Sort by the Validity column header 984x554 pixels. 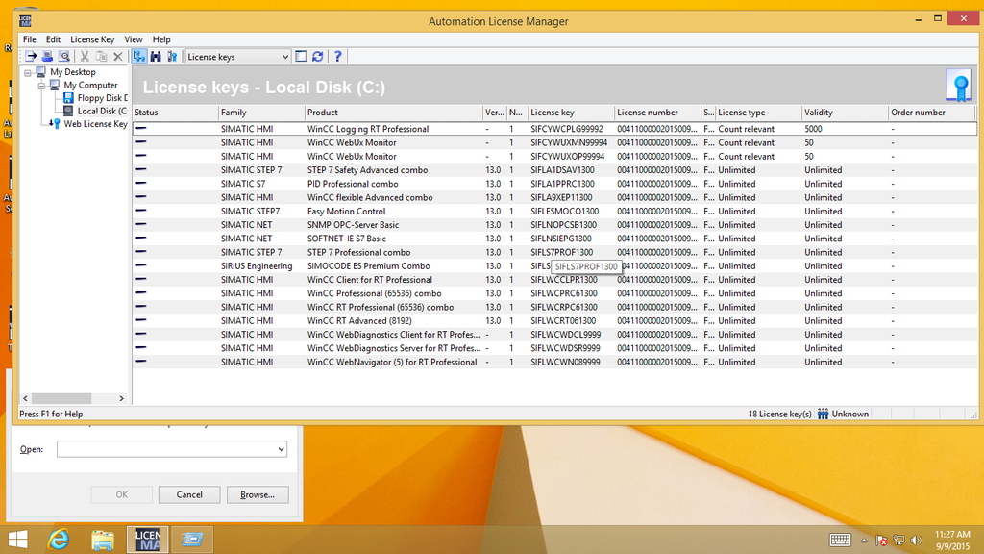pyautogui.click(x=846, y=113)
